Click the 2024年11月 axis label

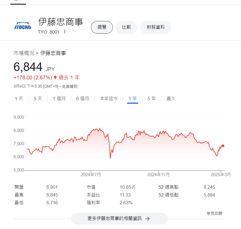coord(158,174)
